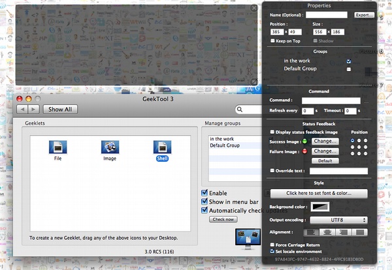Click the Export... button
The width and height of the screenshot is (392, 270).
tap(365, 15)
